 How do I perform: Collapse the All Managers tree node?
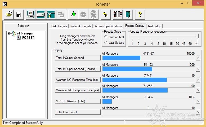tap(9, 34)
